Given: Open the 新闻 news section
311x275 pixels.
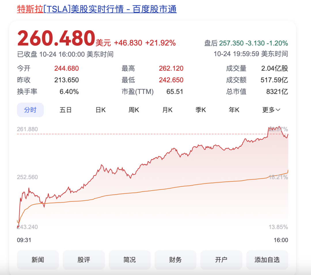Looking at the screenshot, I should 38,260.
